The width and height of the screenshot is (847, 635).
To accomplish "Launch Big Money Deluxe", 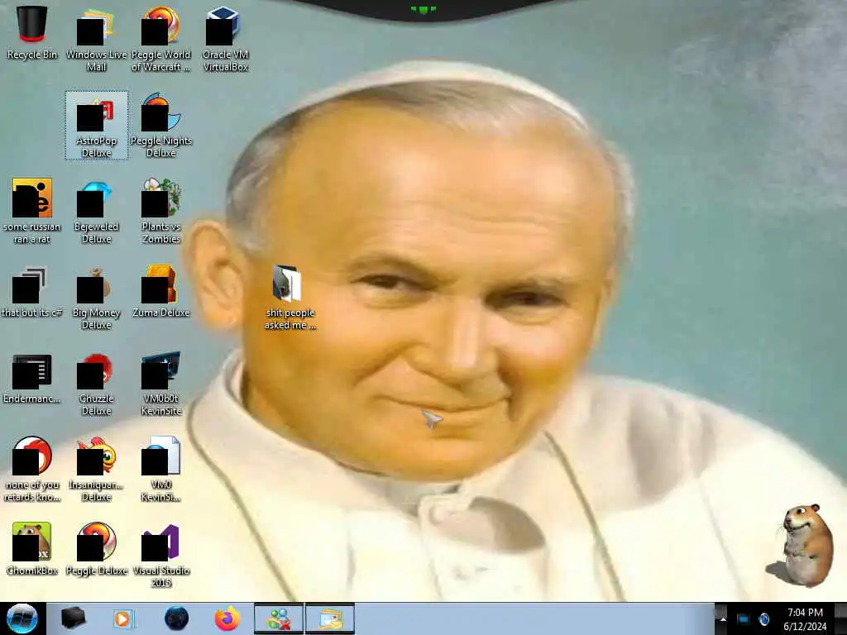I will coord(96,298).
